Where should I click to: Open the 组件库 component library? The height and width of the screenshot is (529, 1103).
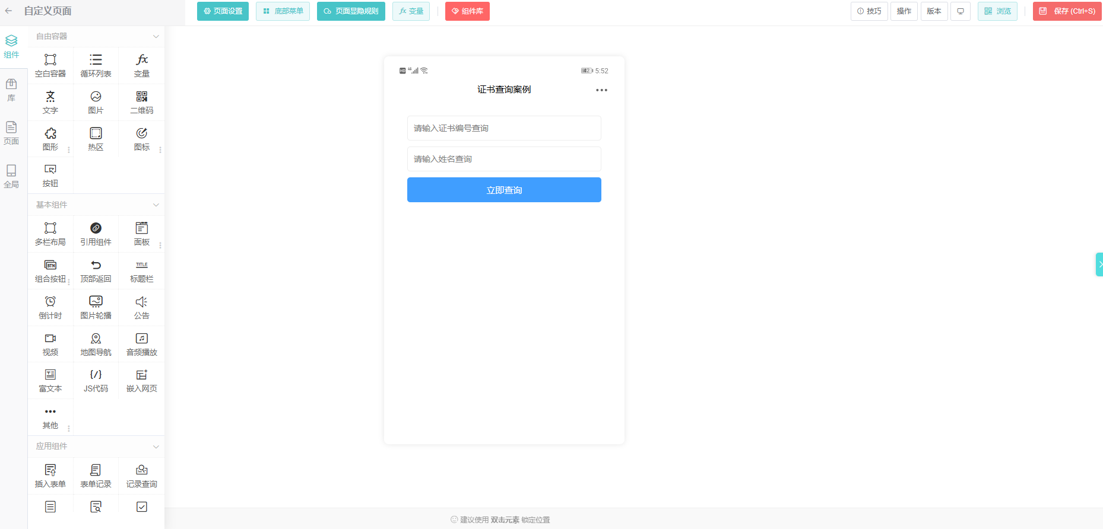point(467,11)
